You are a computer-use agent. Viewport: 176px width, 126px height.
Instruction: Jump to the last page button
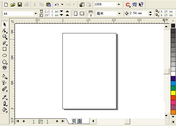63,121
